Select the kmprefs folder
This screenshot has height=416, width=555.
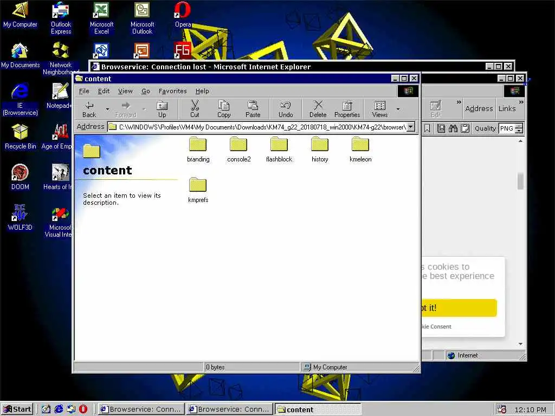(198, 190)
